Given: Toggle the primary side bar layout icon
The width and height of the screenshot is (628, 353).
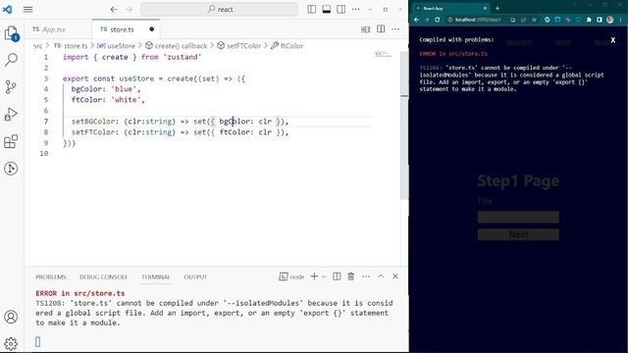Looking at the screenshot, I should click(312, 9).
